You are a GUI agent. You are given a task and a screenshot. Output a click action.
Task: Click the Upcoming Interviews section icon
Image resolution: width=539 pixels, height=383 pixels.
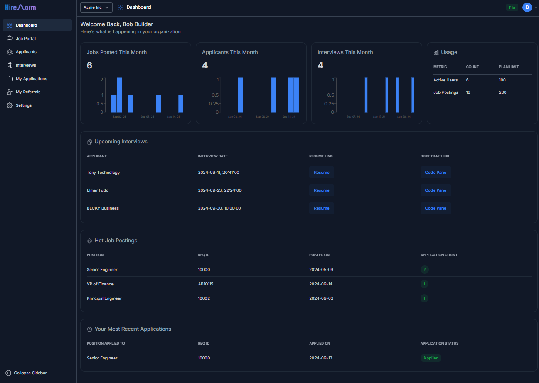point(90,142)
